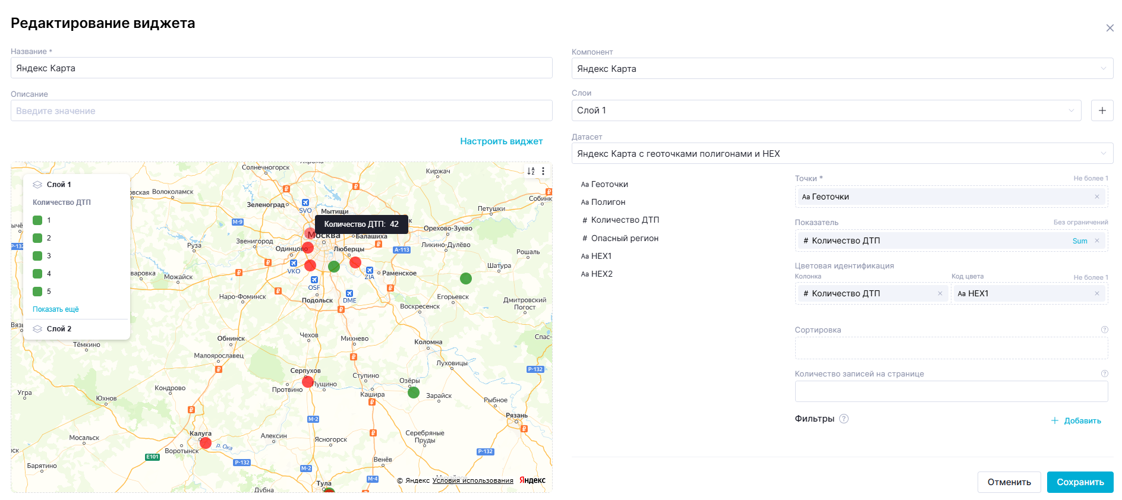Select the Опасный регион field
Viewport: 1122px width, 500px height.
point(624,238)
